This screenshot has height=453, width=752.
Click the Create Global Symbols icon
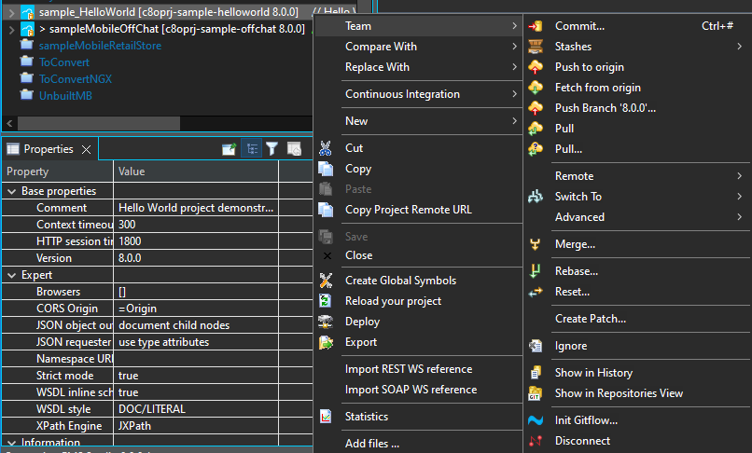[326, 281]
